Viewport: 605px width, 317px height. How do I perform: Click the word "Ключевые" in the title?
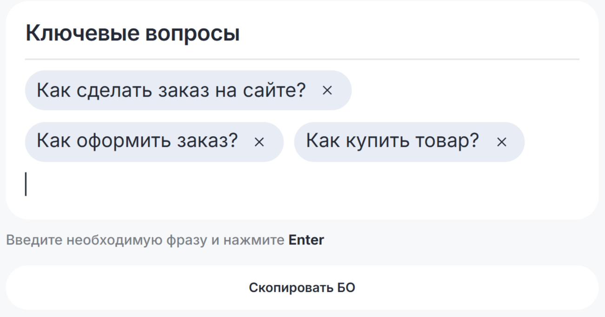click(82, 33)
